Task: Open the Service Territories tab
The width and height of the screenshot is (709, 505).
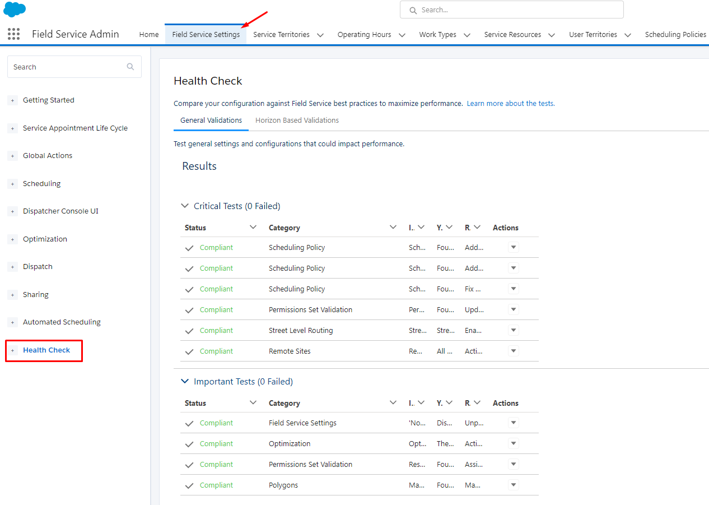Action: 281,34
